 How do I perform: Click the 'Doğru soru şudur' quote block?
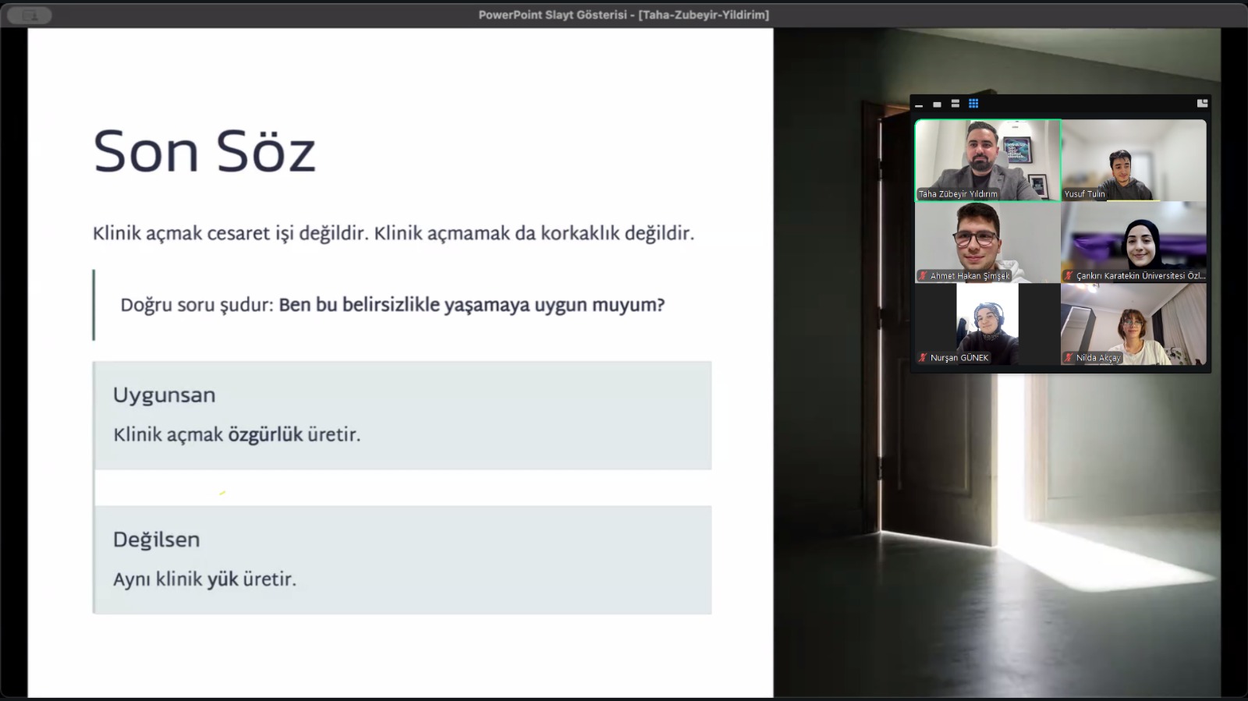coord(392,305)
